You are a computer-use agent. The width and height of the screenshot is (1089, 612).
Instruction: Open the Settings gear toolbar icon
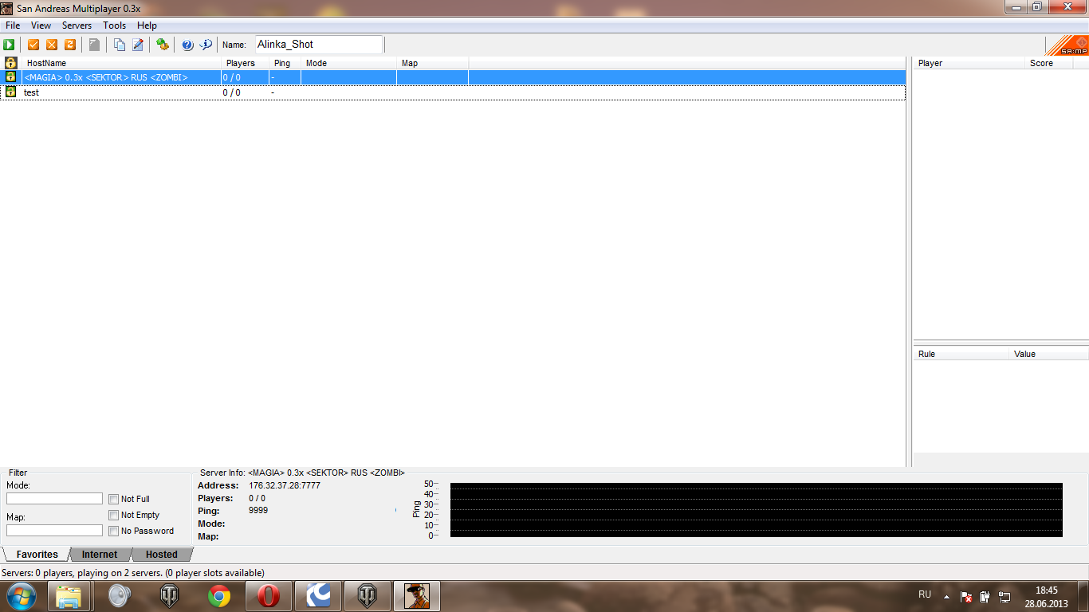click(163, 45)
